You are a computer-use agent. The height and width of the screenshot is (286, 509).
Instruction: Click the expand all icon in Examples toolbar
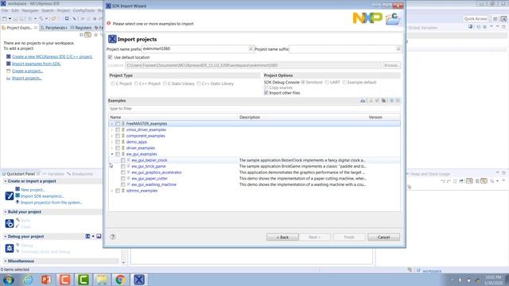tap(391, 101)
